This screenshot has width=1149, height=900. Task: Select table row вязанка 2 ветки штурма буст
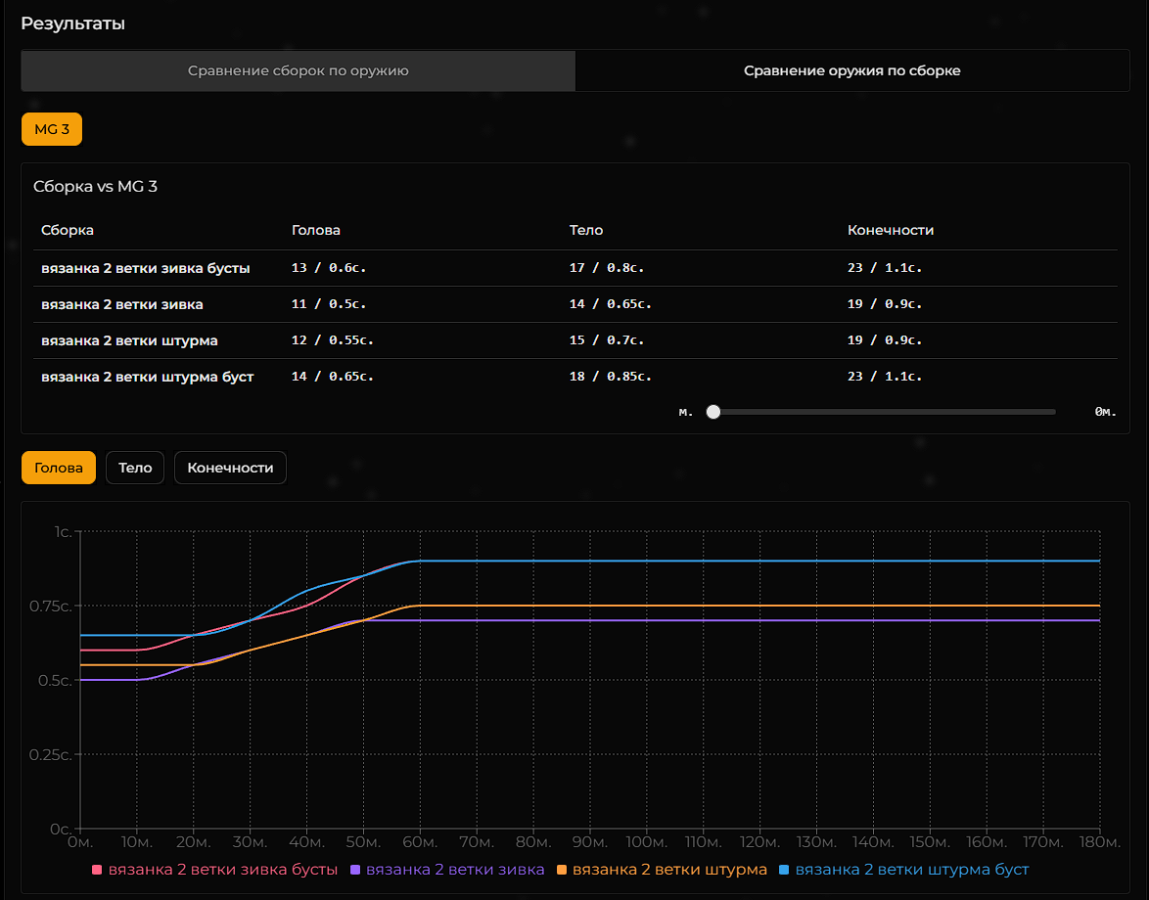click(147, 377)
